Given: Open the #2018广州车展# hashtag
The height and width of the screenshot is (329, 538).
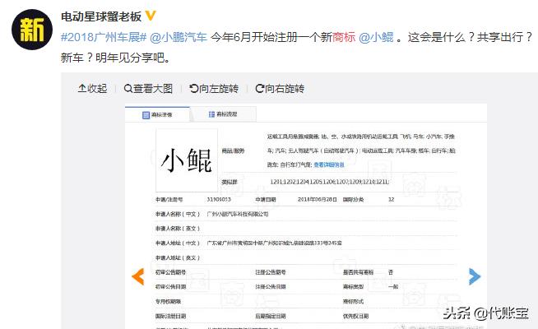Looking at the screenshot, I should click(104, 37).
